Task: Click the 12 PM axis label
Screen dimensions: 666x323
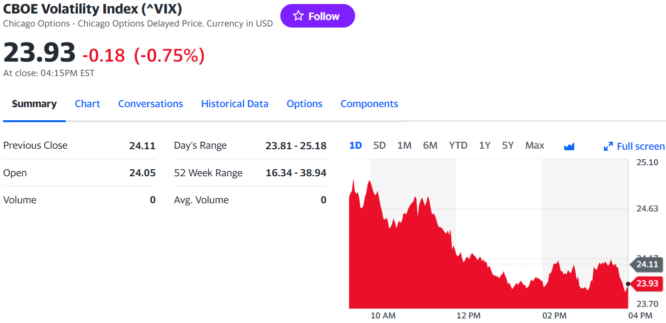Action: pyautogui.click(x=468, y=315)
